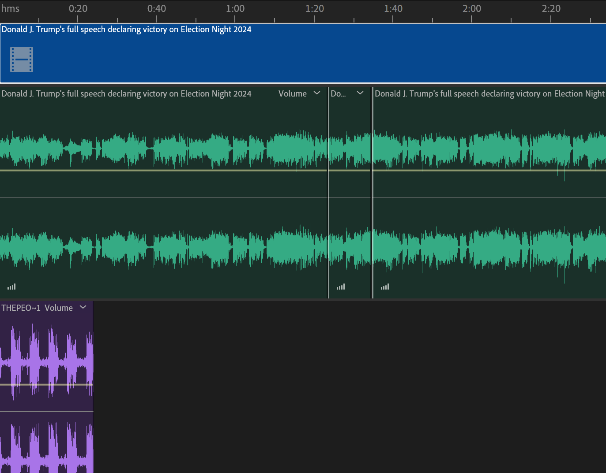Open the Volume dropdown chevron on the THEPEO~1 clip
The width and height of the screenshot is (606, 473).
[83, 307]
